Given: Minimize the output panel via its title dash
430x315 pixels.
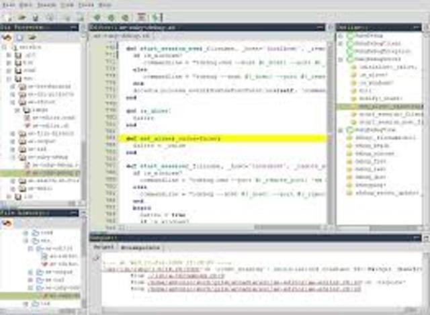Looking at the screenshot, I should click(417, 237).
